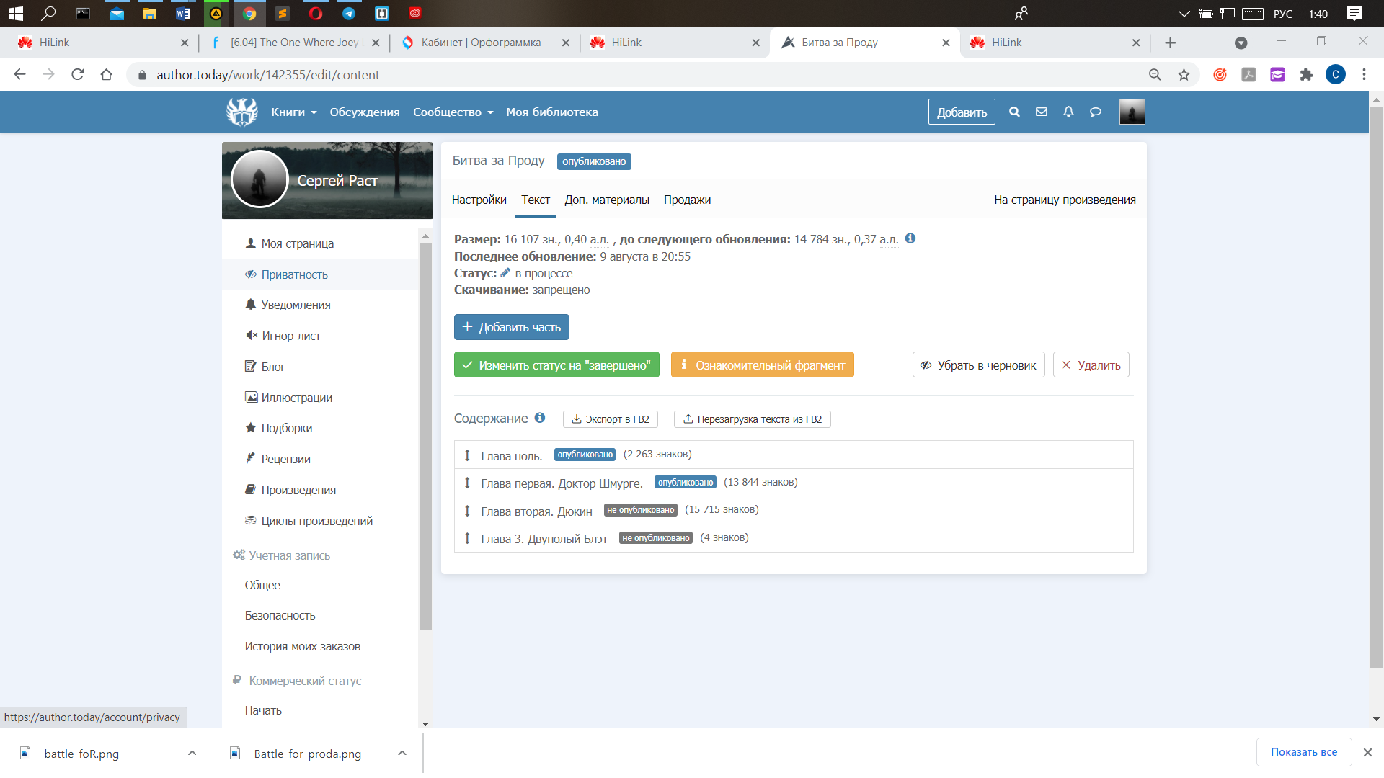Open chapter Глава вторая. Дюкин
Viewport: 1384px width, 778px height.
(x=536, y=511)
